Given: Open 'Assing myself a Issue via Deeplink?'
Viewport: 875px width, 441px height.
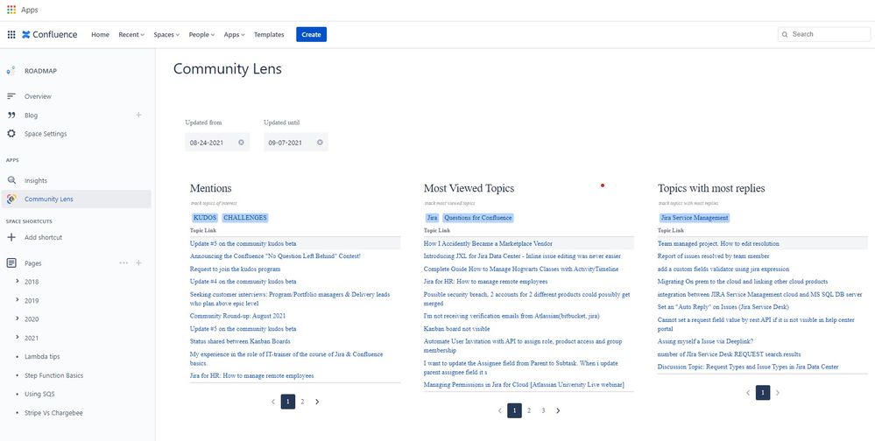Looking at the screenshot, I should point(705,341).
